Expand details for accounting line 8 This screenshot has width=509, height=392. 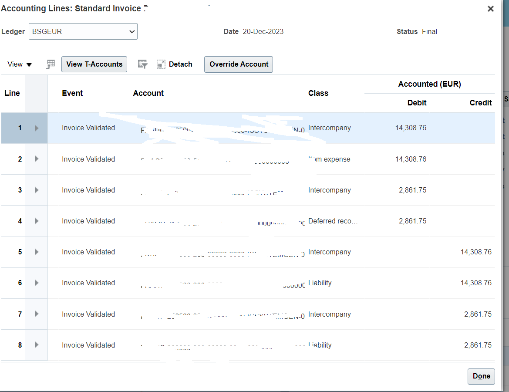click(37, 345)
